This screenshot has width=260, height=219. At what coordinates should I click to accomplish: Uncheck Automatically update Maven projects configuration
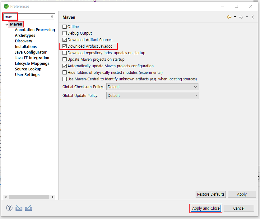tap(64, 66)
